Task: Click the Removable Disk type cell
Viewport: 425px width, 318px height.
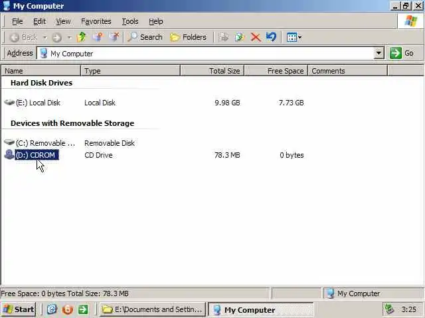Action: tap(110, 143)
